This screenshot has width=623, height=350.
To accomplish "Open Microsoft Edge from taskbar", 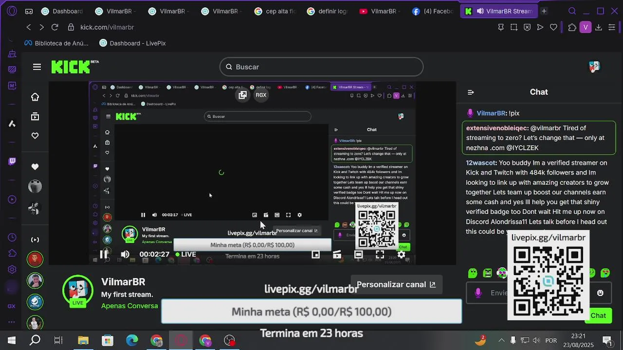I will click(x=132, y=340).
